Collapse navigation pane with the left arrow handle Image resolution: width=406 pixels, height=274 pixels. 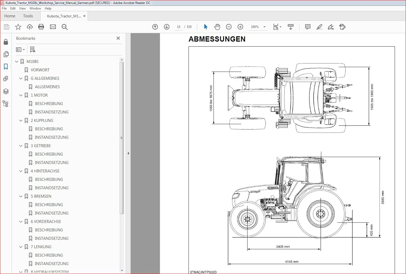tap(128, 153)
